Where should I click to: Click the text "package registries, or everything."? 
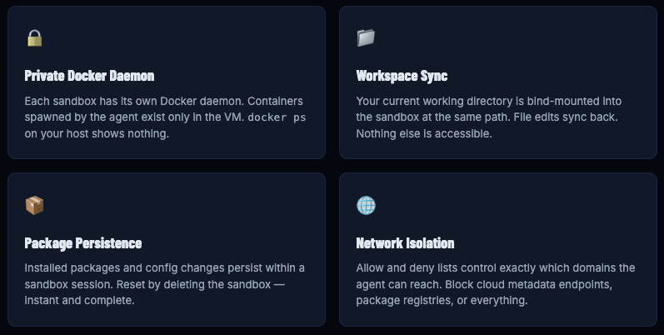pyautogui.click(x=442, y=300)
